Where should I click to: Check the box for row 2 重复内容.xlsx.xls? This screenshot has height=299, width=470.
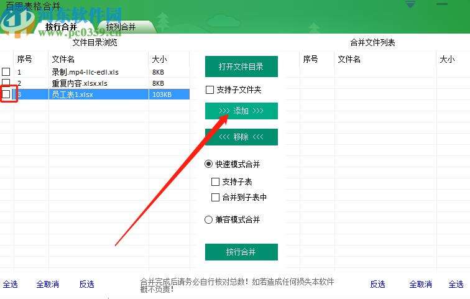coord(6,83)
